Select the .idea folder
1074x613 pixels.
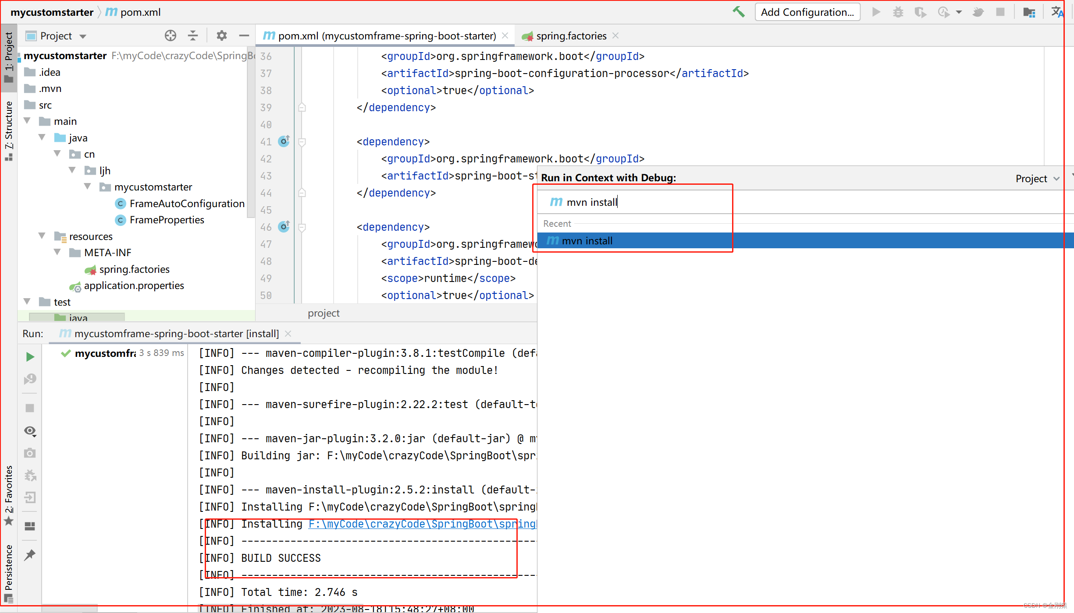click(42, 72)
